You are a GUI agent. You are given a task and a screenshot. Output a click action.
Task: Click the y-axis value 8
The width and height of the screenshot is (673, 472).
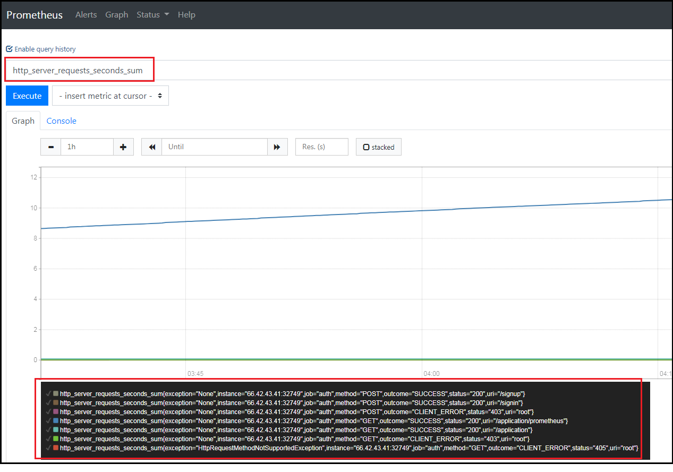coord(36,238)
